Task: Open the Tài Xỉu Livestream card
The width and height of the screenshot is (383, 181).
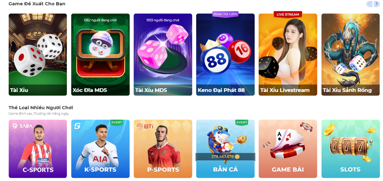Action: pyautogui.click(x=288, y=55)
